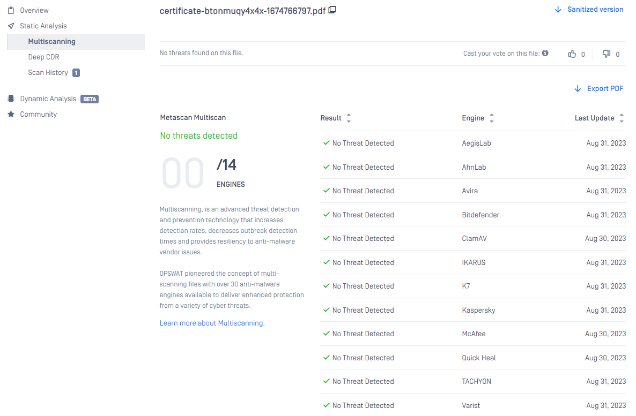Open the Overview section
The width and height of the screenshot is (636, 416).
point(34,11)
